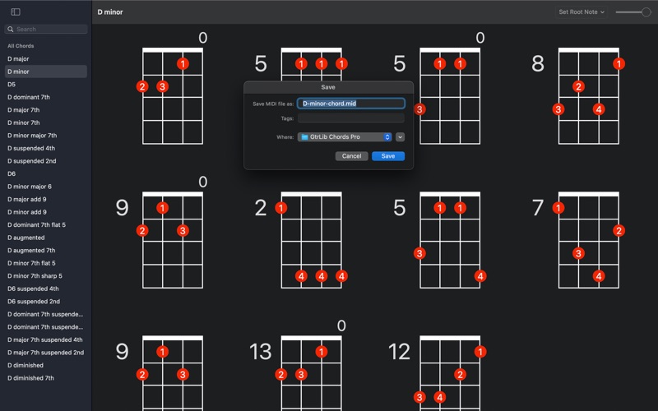The image size is (658, 411).
Task: Choose D suspended 4th chord
Action: pos(31,148)
